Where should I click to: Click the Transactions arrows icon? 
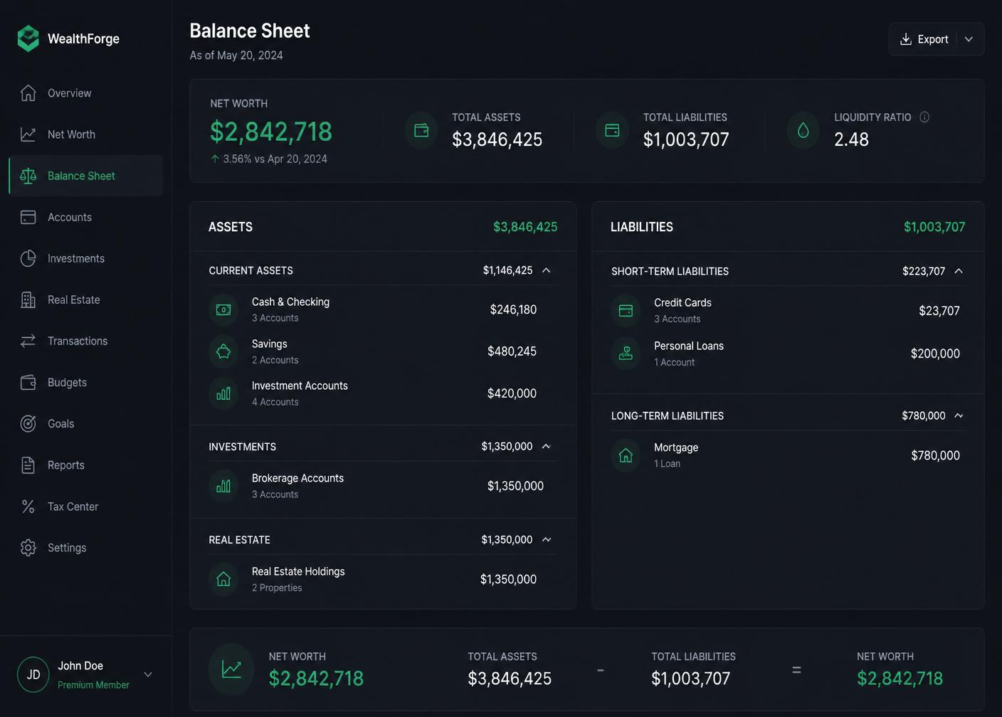pos(28,341)
